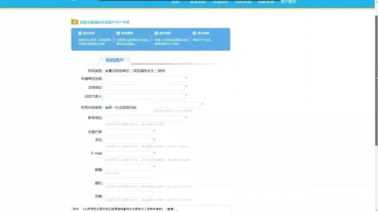
Task: Switch to the 机构用户 tab
Action: [115, 60]
